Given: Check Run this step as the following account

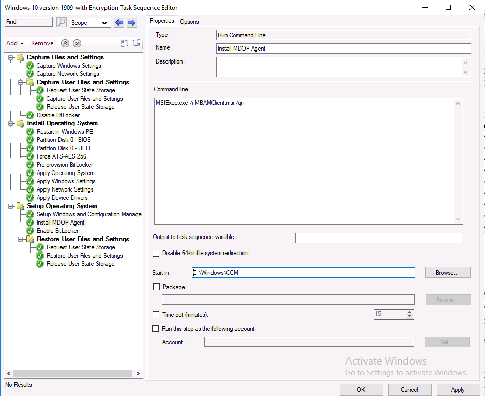Looking at the screenshot, I should 156,329.
